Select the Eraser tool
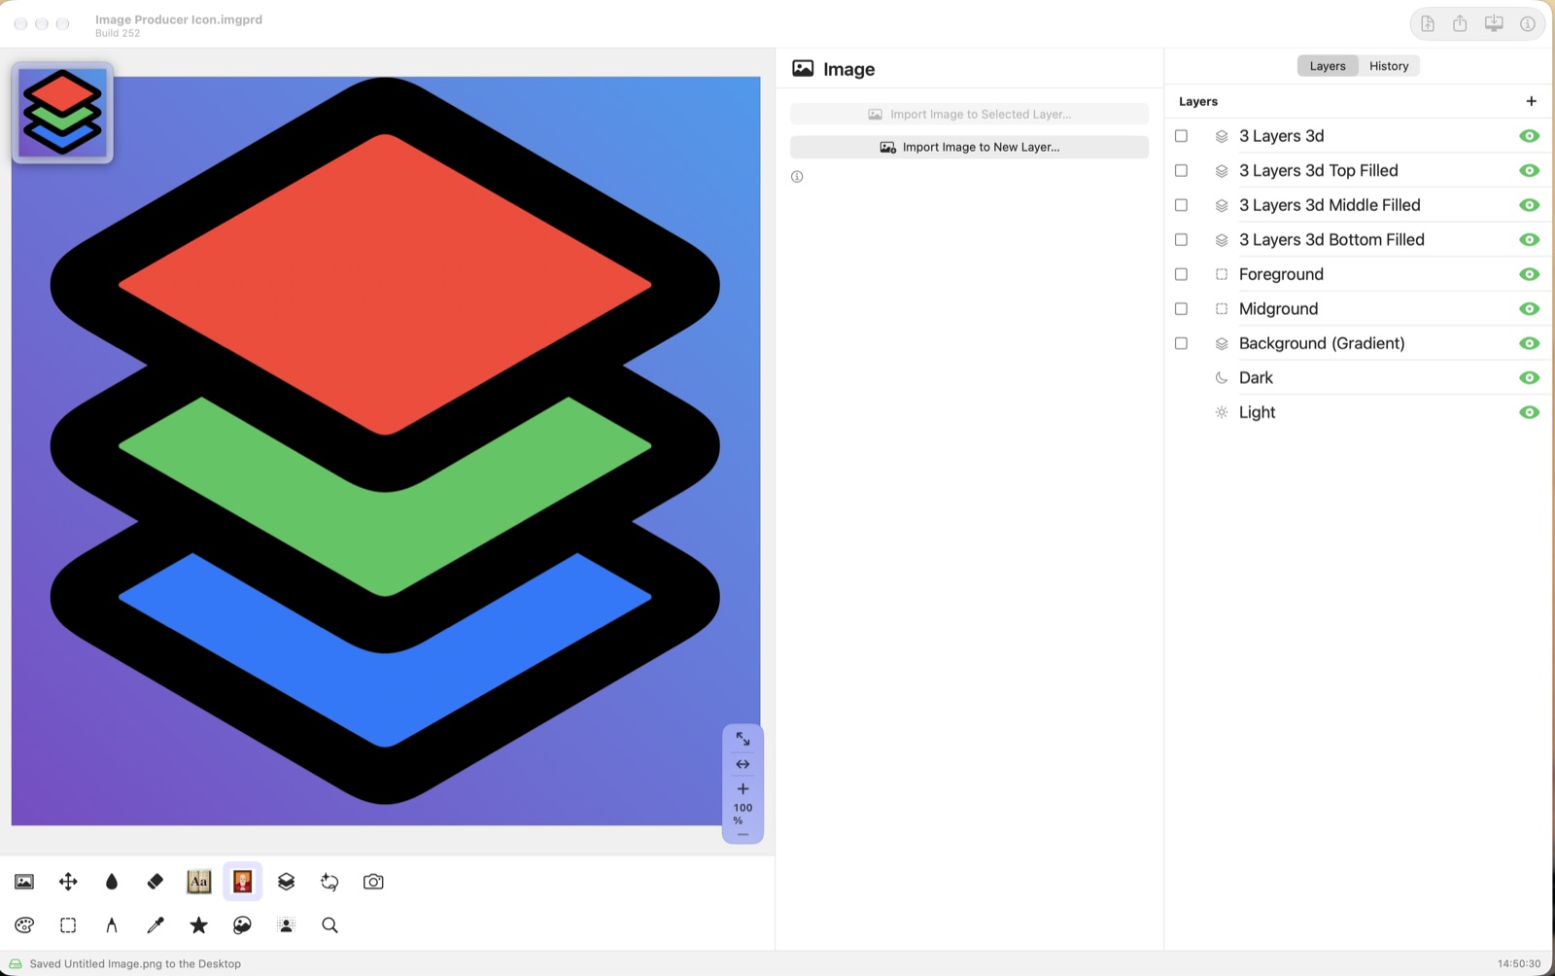Screen dimensions: 1555x976 [155, 882]
